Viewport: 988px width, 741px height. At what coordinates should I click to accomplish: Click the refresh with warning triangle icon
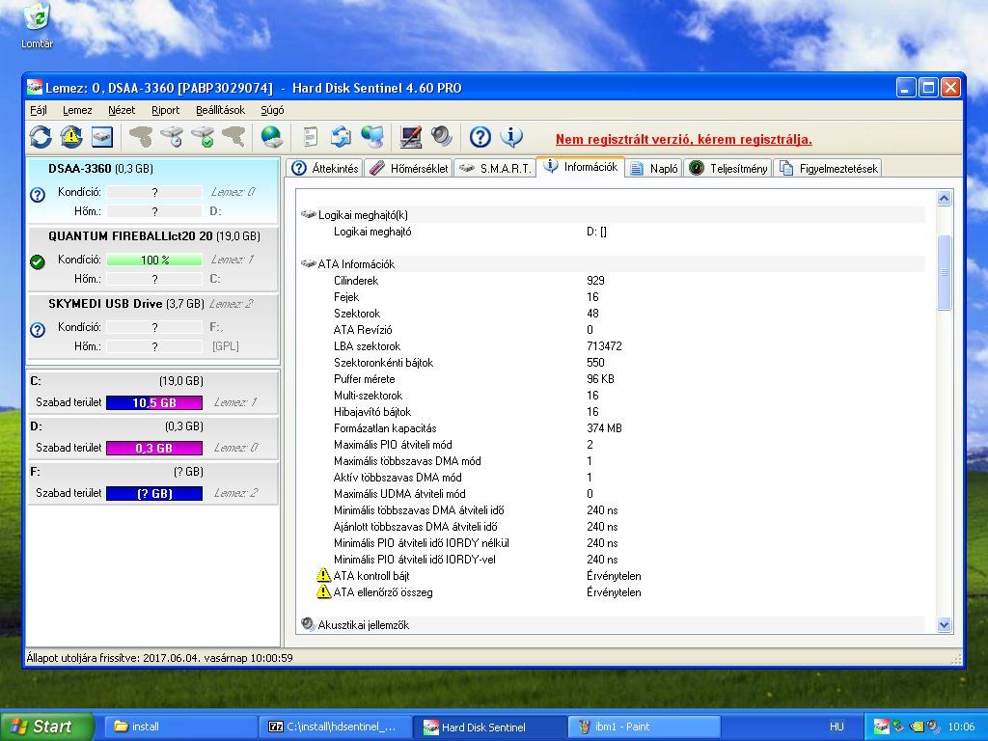(x=71, y=137)
